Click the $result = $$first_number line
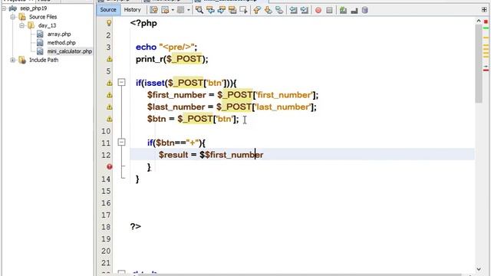 pyautogui.click(x=211, y=155)
